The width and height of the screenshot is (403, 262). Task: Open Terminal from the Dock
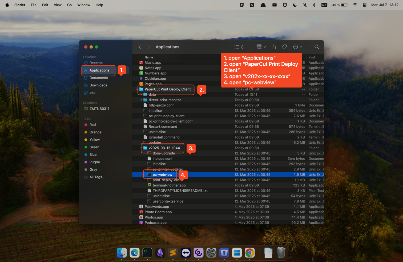pos(147,253)
